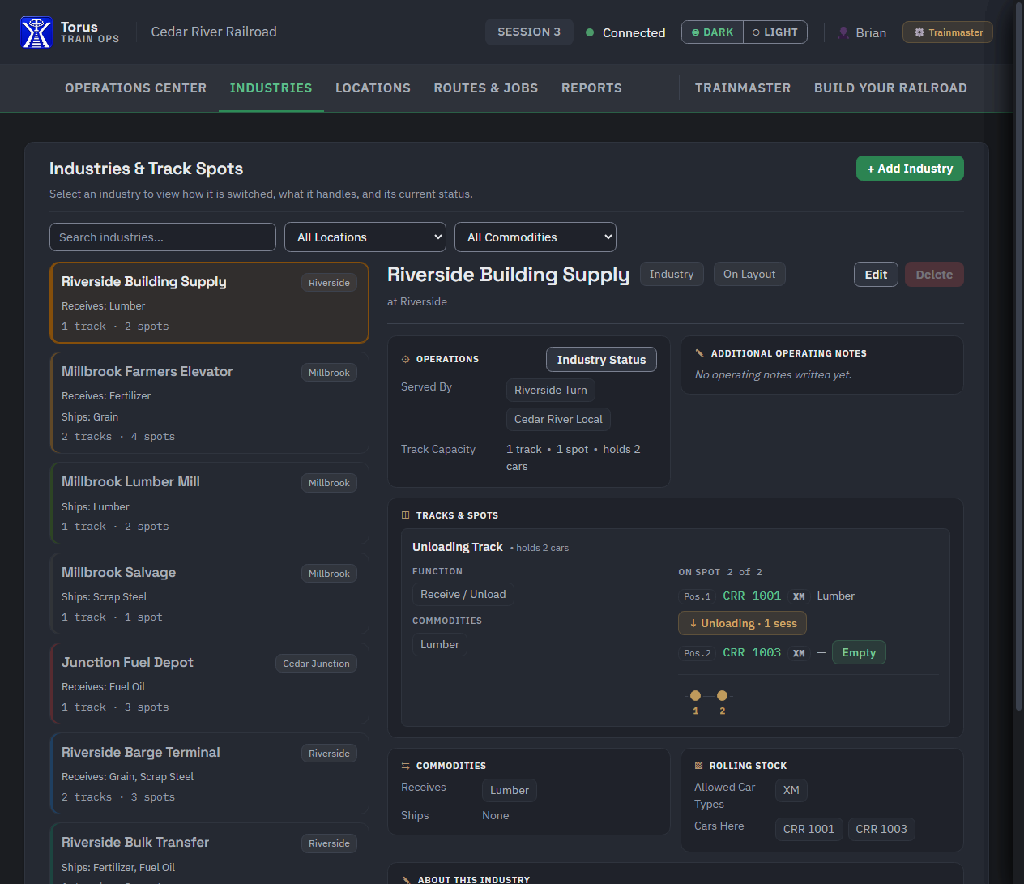1024x884 pixels.
Task: Select the Industries tab
Action: [271, 88]
